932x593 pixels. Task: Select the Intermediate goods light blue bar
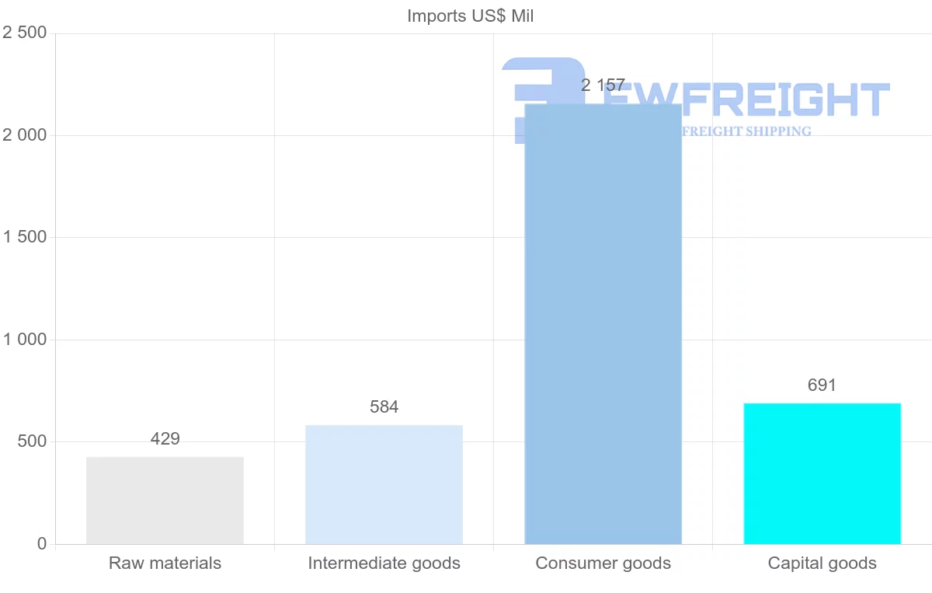[x=384, y=484]
